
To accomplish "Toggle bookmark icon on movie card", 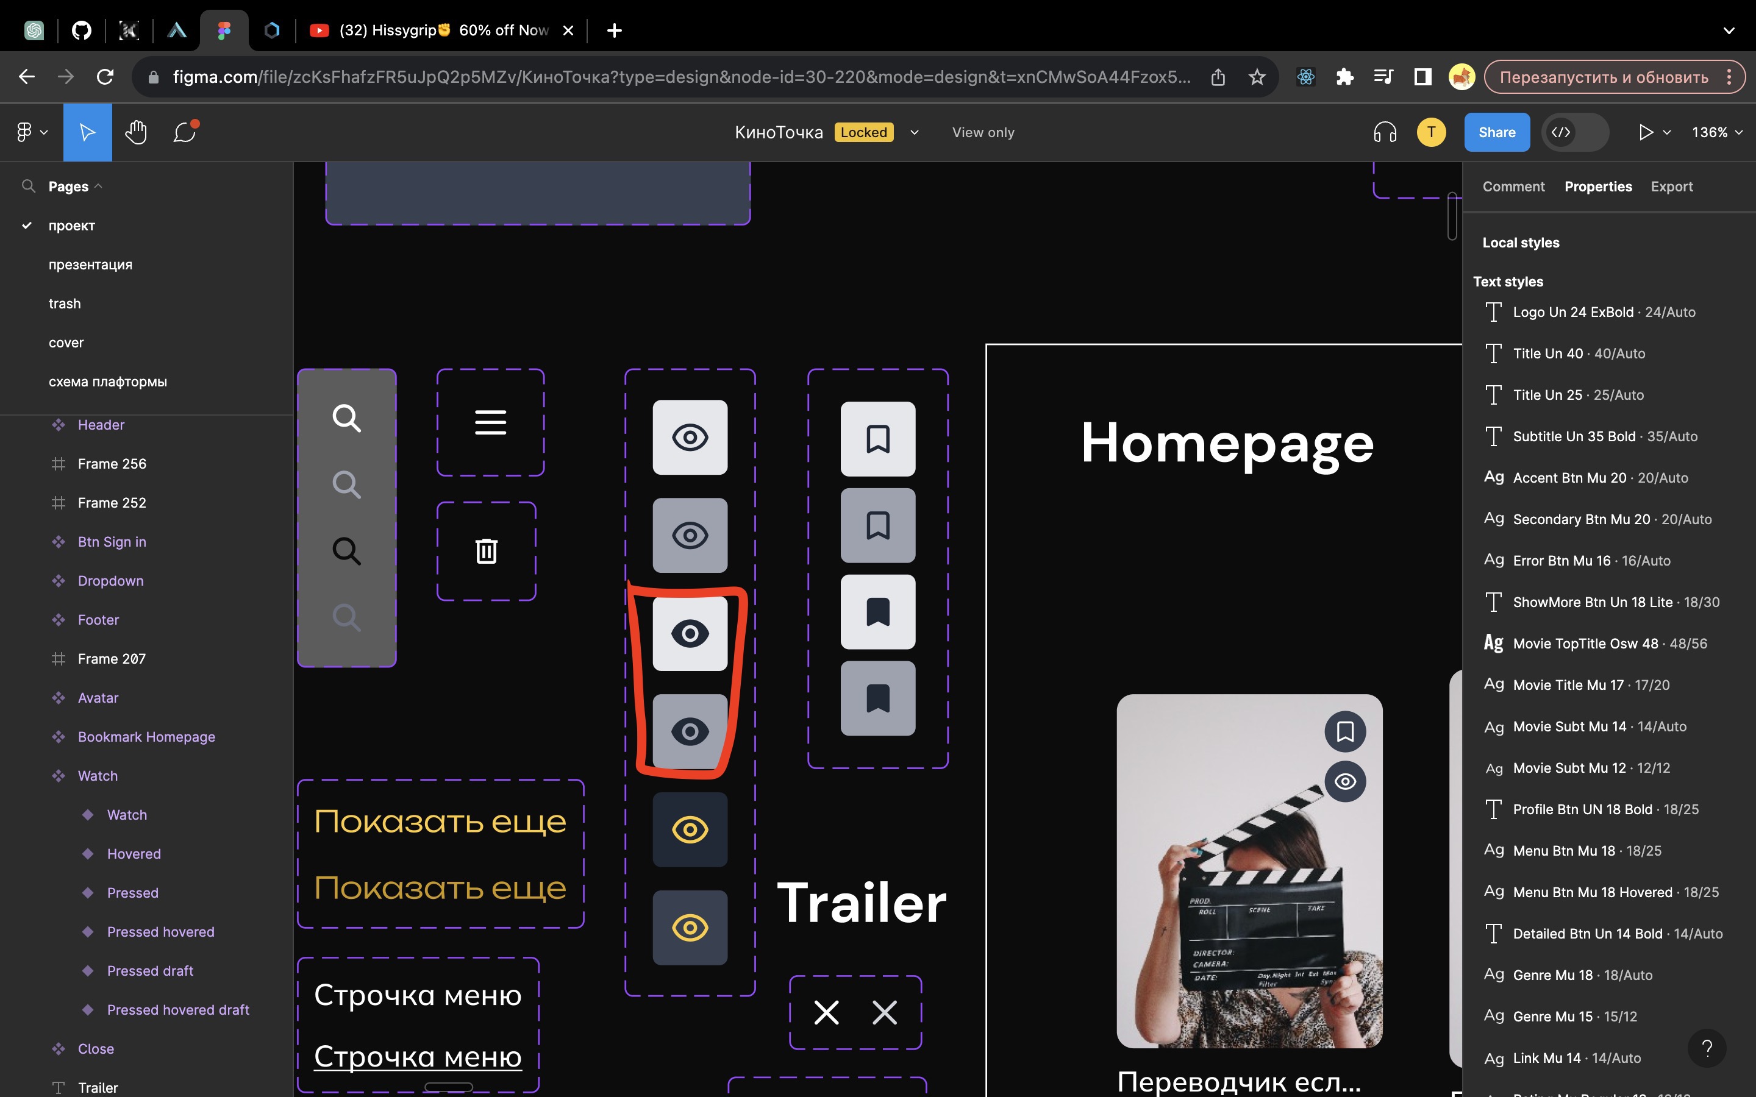I will pyautogui.click(x=1344, y=731).
